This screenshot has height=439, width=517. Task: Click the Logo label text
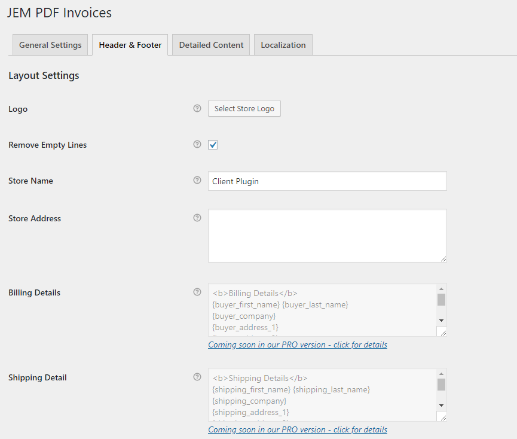(x=18, y=109)
